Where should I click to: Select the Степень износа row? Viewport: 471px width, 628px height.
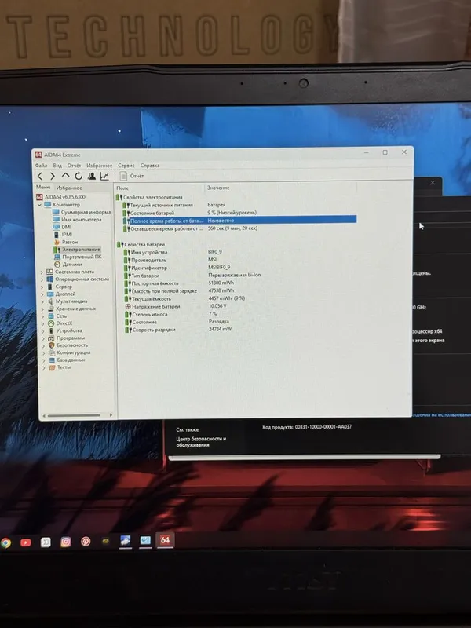239,314
